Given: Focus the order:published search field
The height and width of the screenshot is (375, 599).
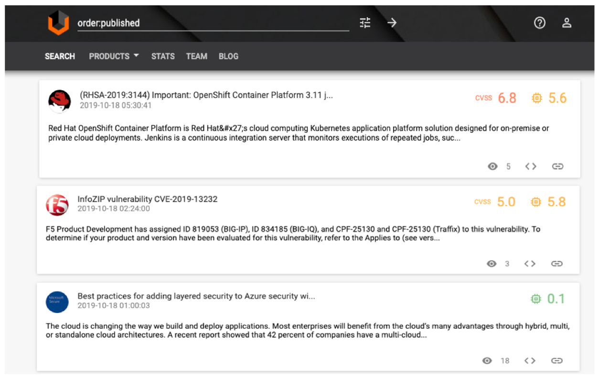Looking at the screenshot, I should 213,23.
